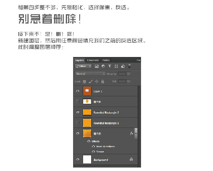
Task: Open the Layers panel flyout menu
Action: (x=139, y=60)
